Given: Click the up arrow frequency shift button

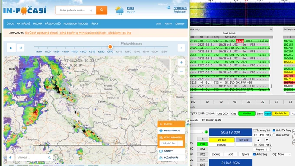Looking at the screenshot, I should (259, 140).
